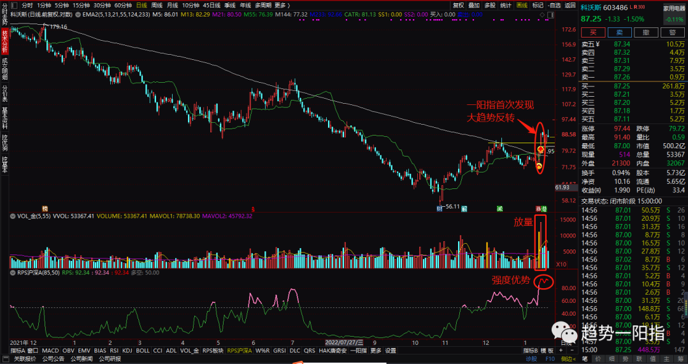Click the 科沃斯 stock name header
Image resolution: width=688 pixels, height=364 pixels.
click(x=591, y=8)
